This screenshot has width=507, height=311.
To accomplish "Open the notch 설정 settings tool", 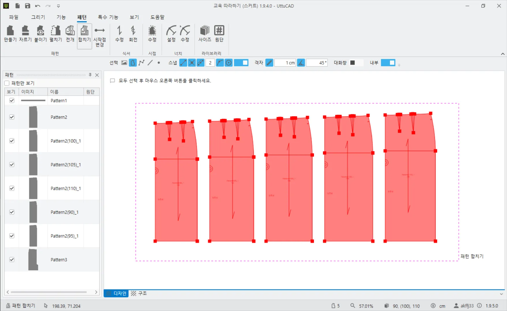I will click(x=171, y=34).
